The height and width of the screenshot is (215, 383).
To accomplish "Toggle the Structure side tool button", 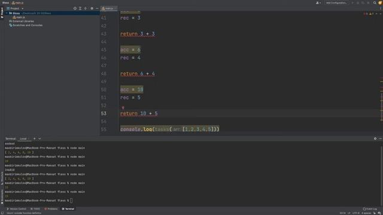I will [2, 178].
